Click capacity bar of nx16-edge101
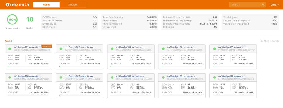Image resolution: width=283 pixels, height=108 pixels. [x=28, y=66]
